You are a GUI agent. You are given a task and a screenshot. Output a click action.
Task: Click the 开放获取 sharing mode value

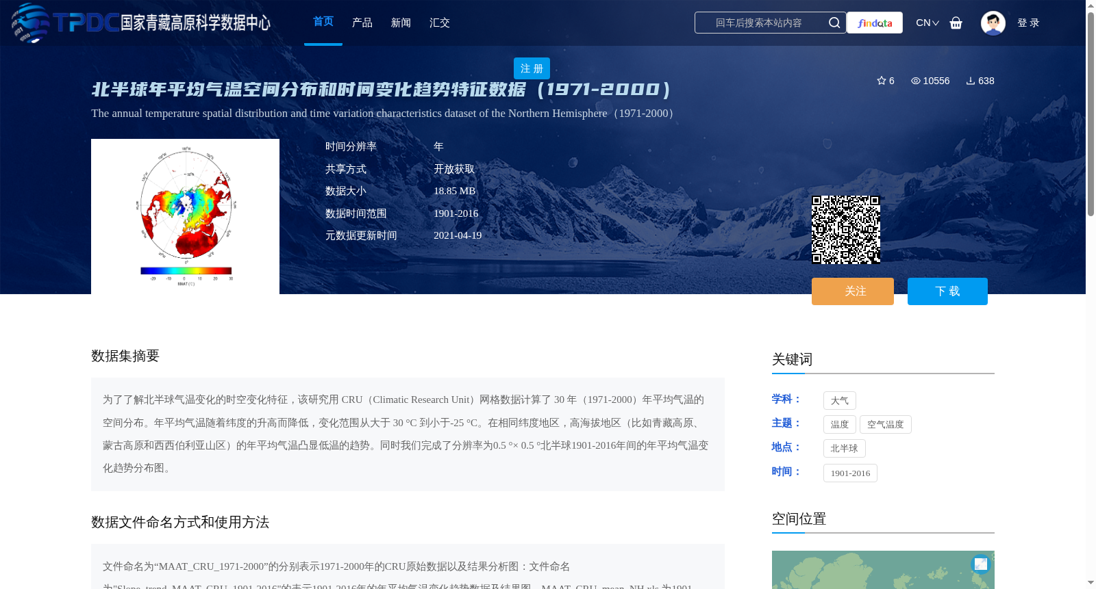(x=454, y=170)
